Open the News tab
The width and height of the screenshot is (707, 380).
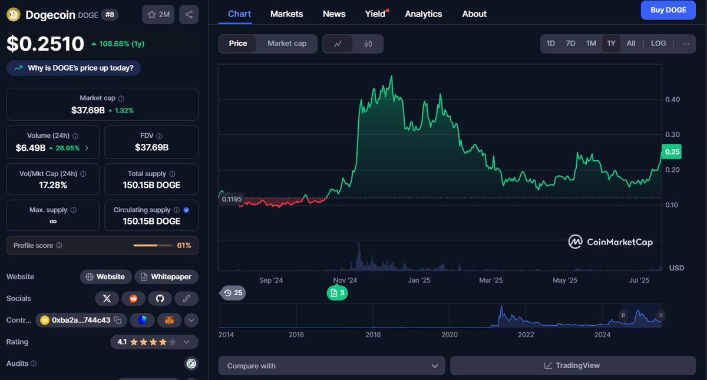(x=334, y=14)
